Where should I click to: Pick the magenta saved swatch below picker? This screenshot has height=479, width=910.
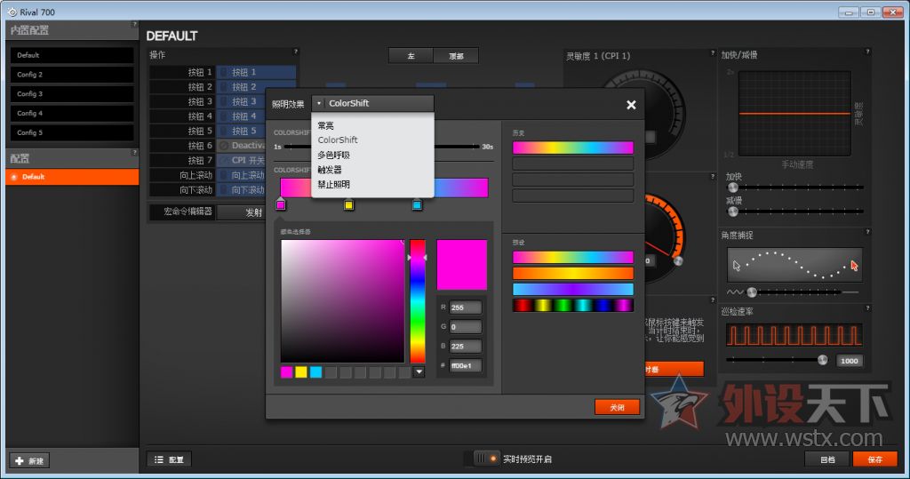[x=287, y=372]
